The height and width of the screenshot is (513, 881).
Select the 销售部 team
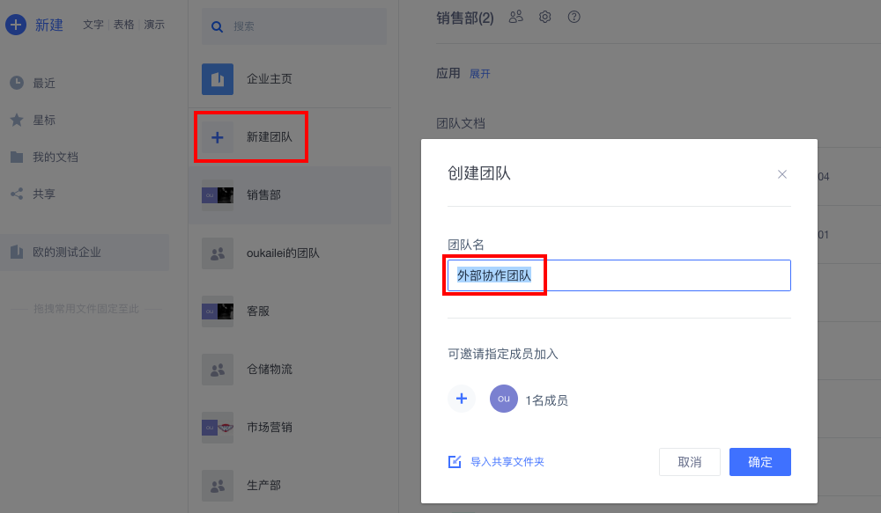pos(289,195)
